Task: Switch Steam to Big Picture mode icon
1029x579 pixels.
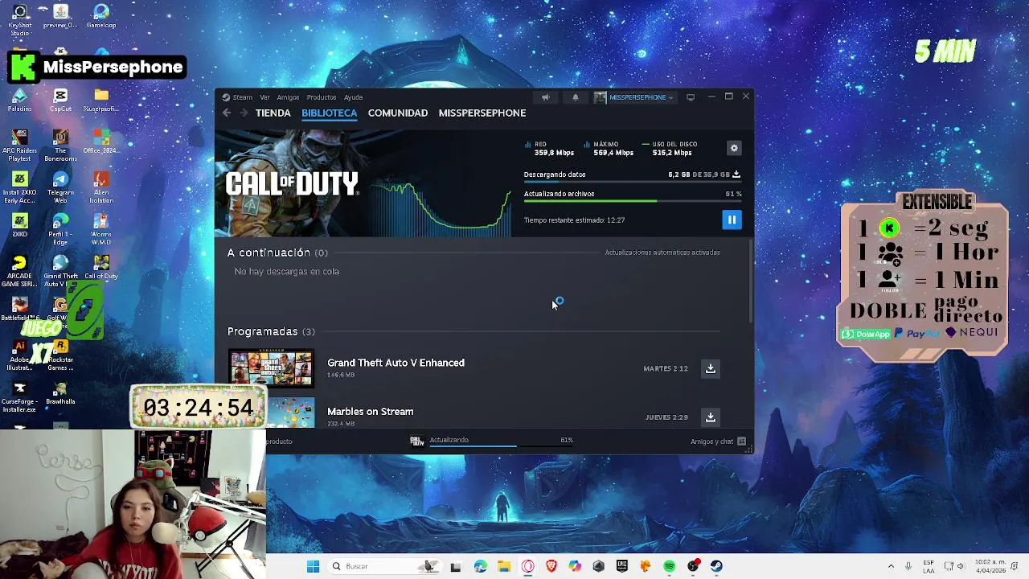Action: coord(691,97)
